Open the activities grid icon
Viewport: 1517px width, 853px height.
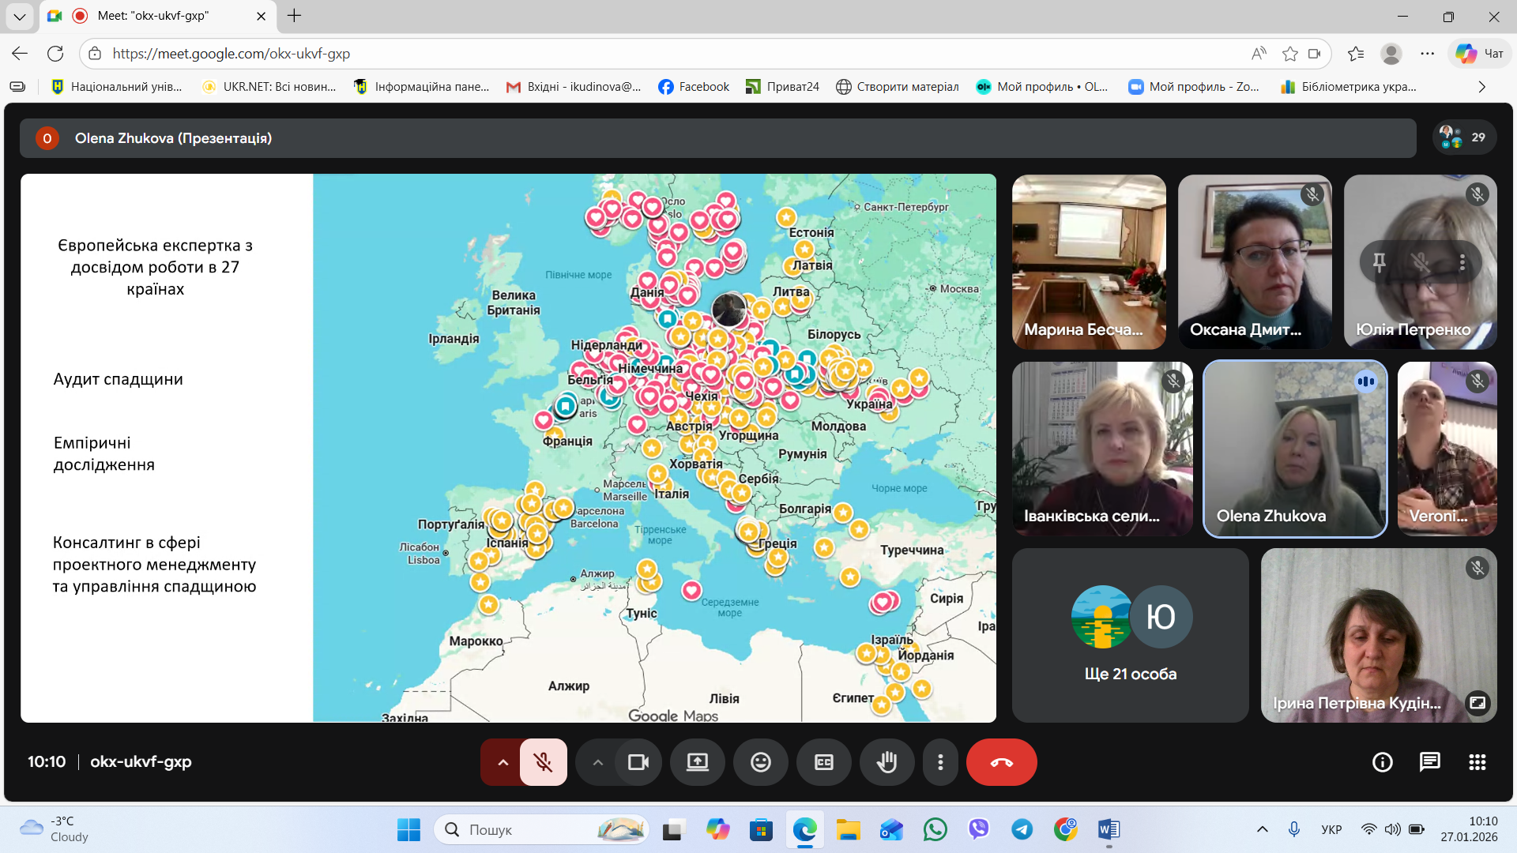click(1477, 762)
